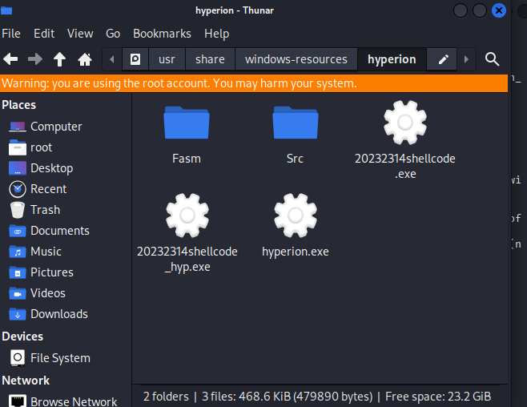Screen dimensions: 527x407
Task: Open Videos label in sidebar
Action: click(x=48, y=293)
